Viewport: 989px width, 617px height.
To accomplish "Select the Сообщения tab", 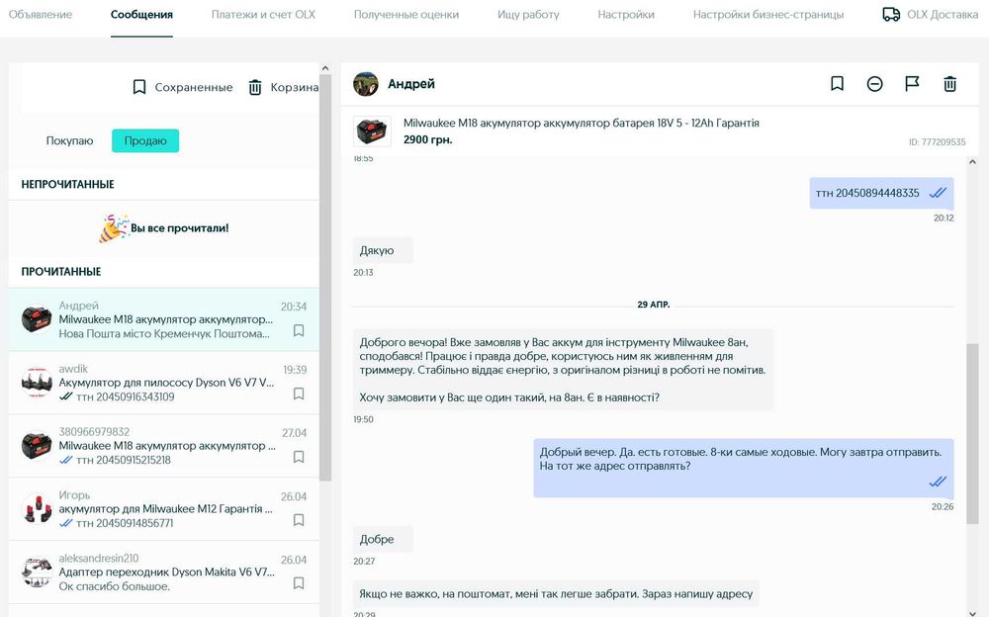I will pos(141,15).
